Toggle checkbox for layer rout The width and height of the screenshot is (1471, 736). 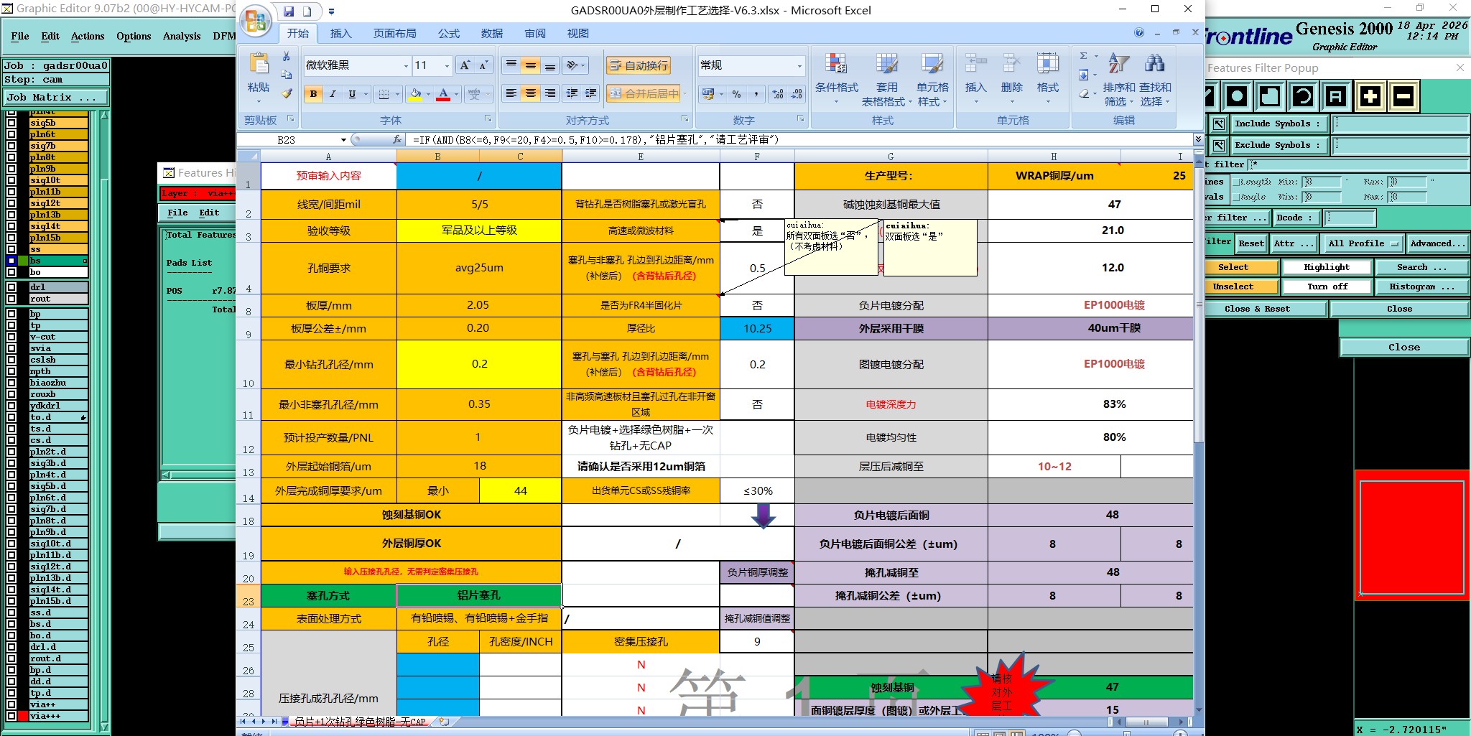coord(11,299)
